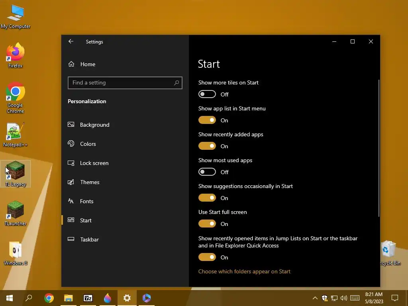Turn off Show app list in Start menu
This screenshot has height=306, width=408.
207,120
